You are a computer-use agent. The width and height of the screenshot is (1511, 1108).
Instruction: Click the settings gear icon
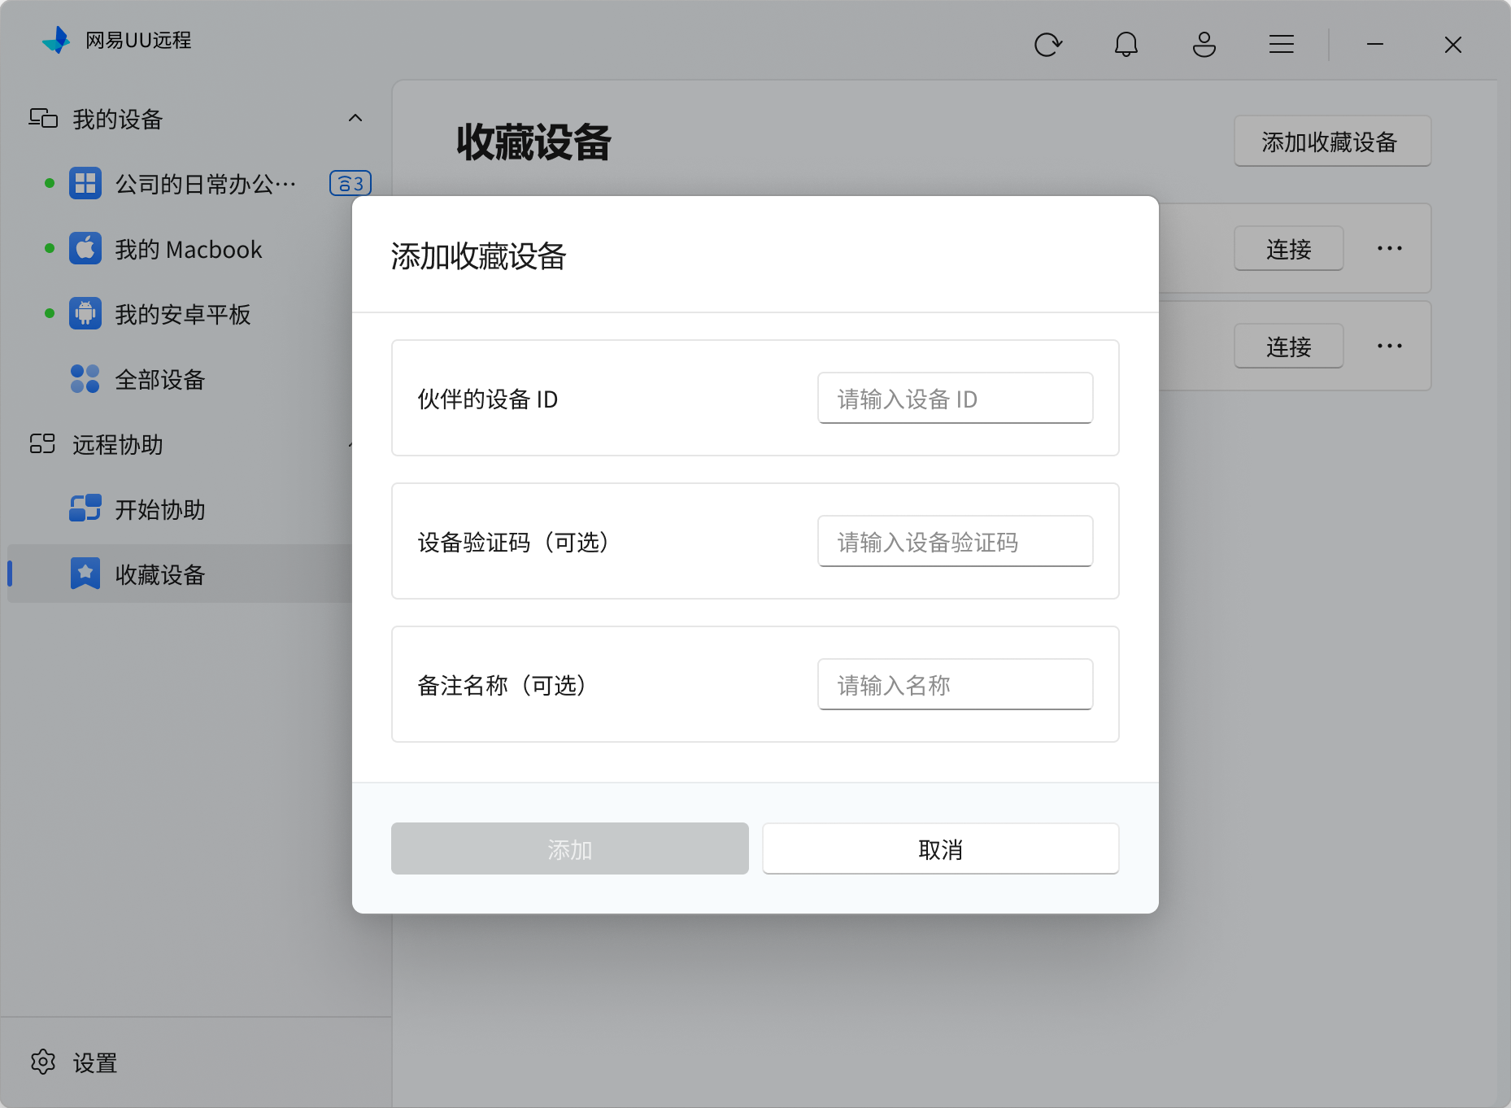43,1062
